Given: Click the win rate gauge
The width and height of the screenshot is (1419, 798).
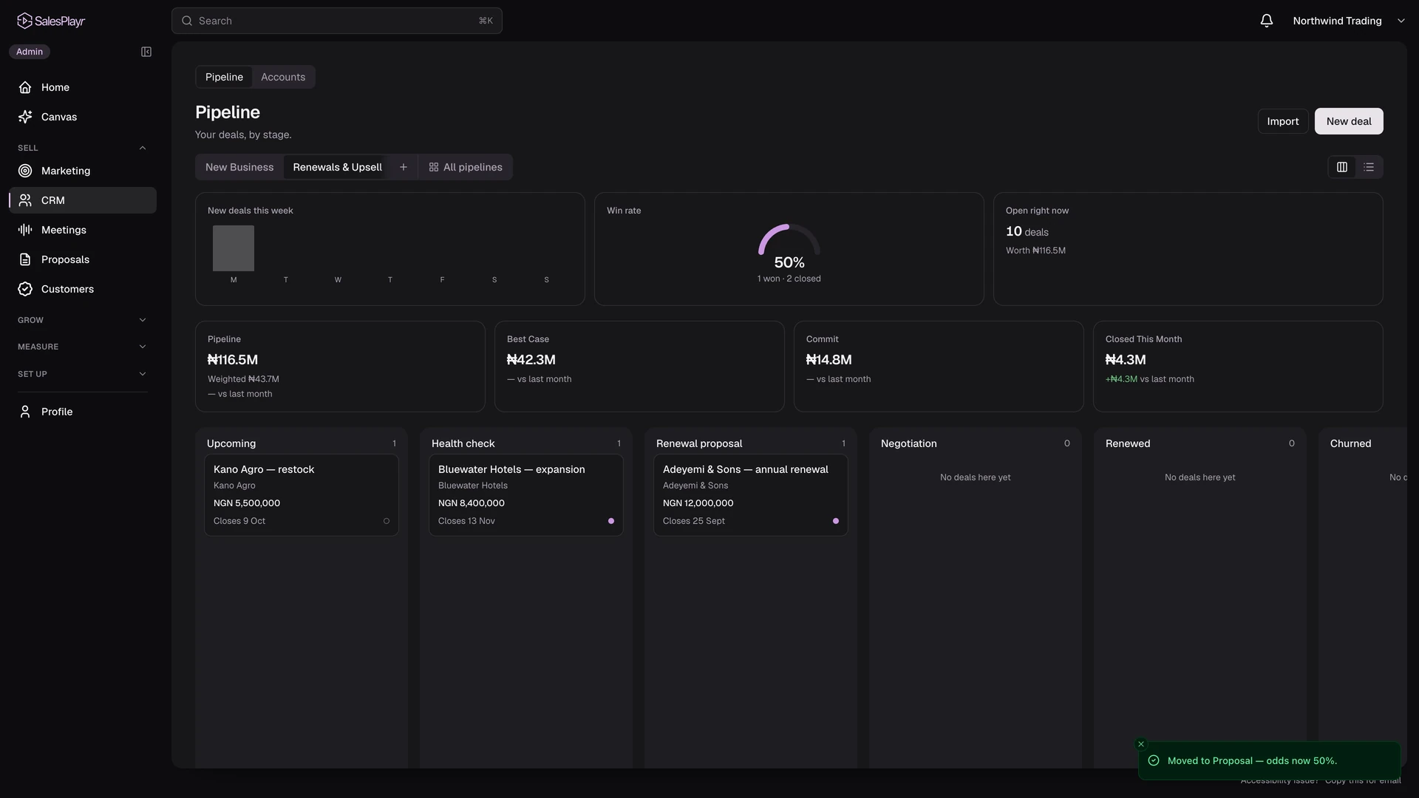Looking at the screenshot, I should [789, 240].
